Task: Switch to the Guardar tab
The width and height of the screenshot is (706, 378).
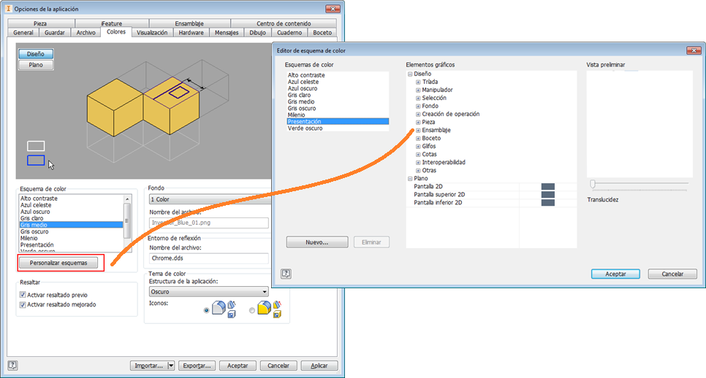Action: pyautogui.click(x=55, y=33)
